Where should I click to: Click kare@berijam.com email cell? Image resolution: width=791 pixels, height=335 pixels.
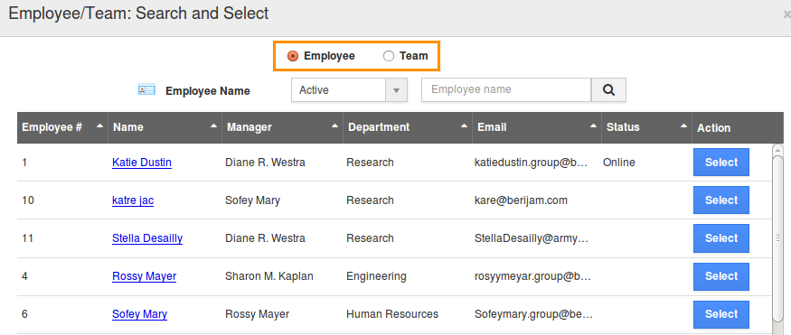(521, 200)
